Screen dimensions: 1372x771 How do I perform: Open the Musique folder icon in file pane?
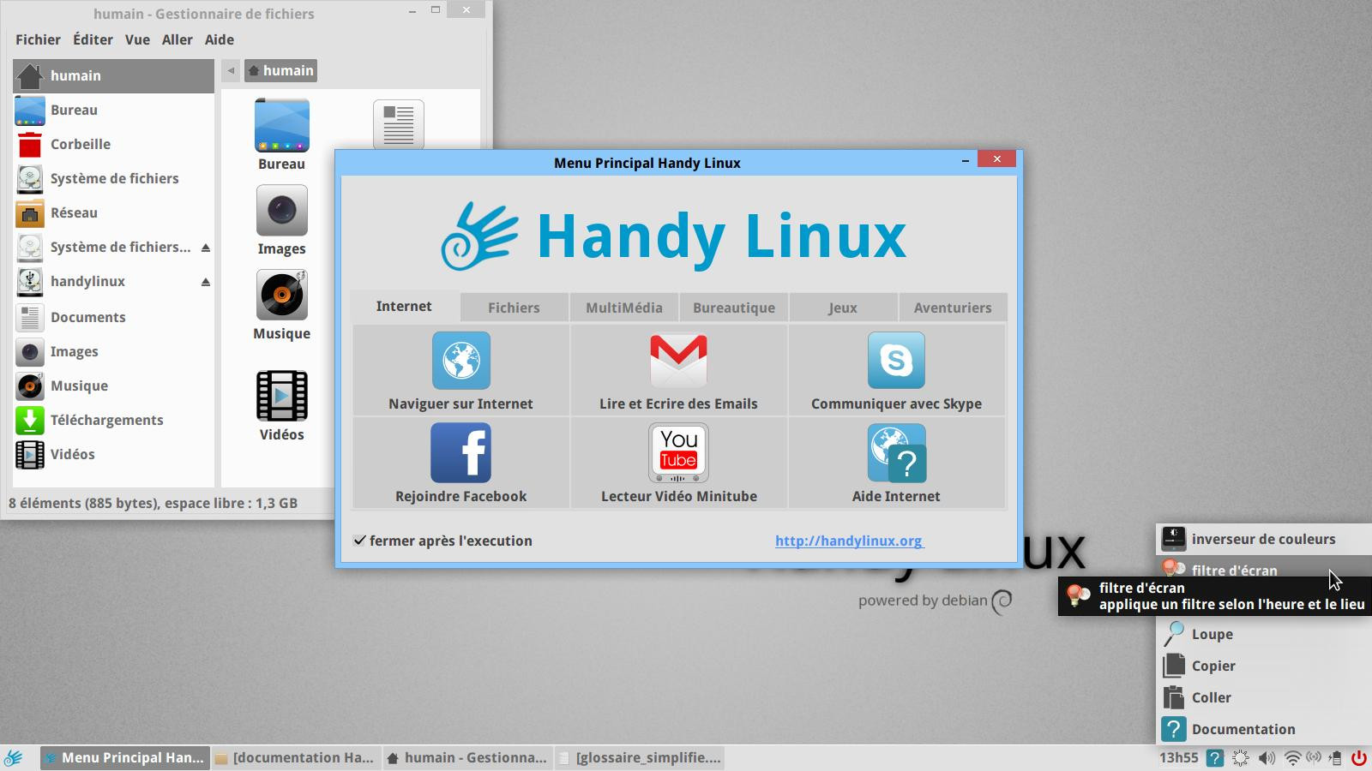point(281,295)
